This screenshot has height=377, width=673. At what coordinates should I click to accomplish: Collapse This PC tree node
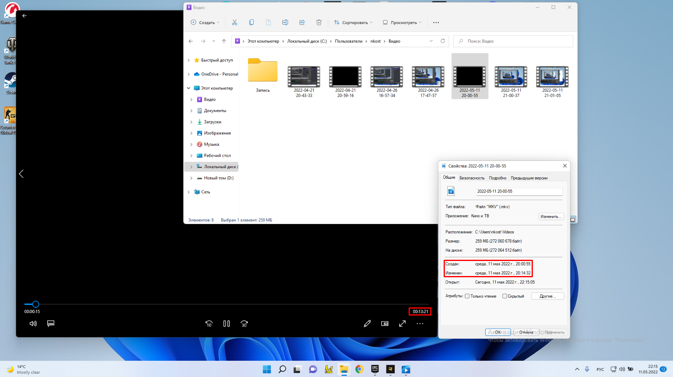click(188, 88)
